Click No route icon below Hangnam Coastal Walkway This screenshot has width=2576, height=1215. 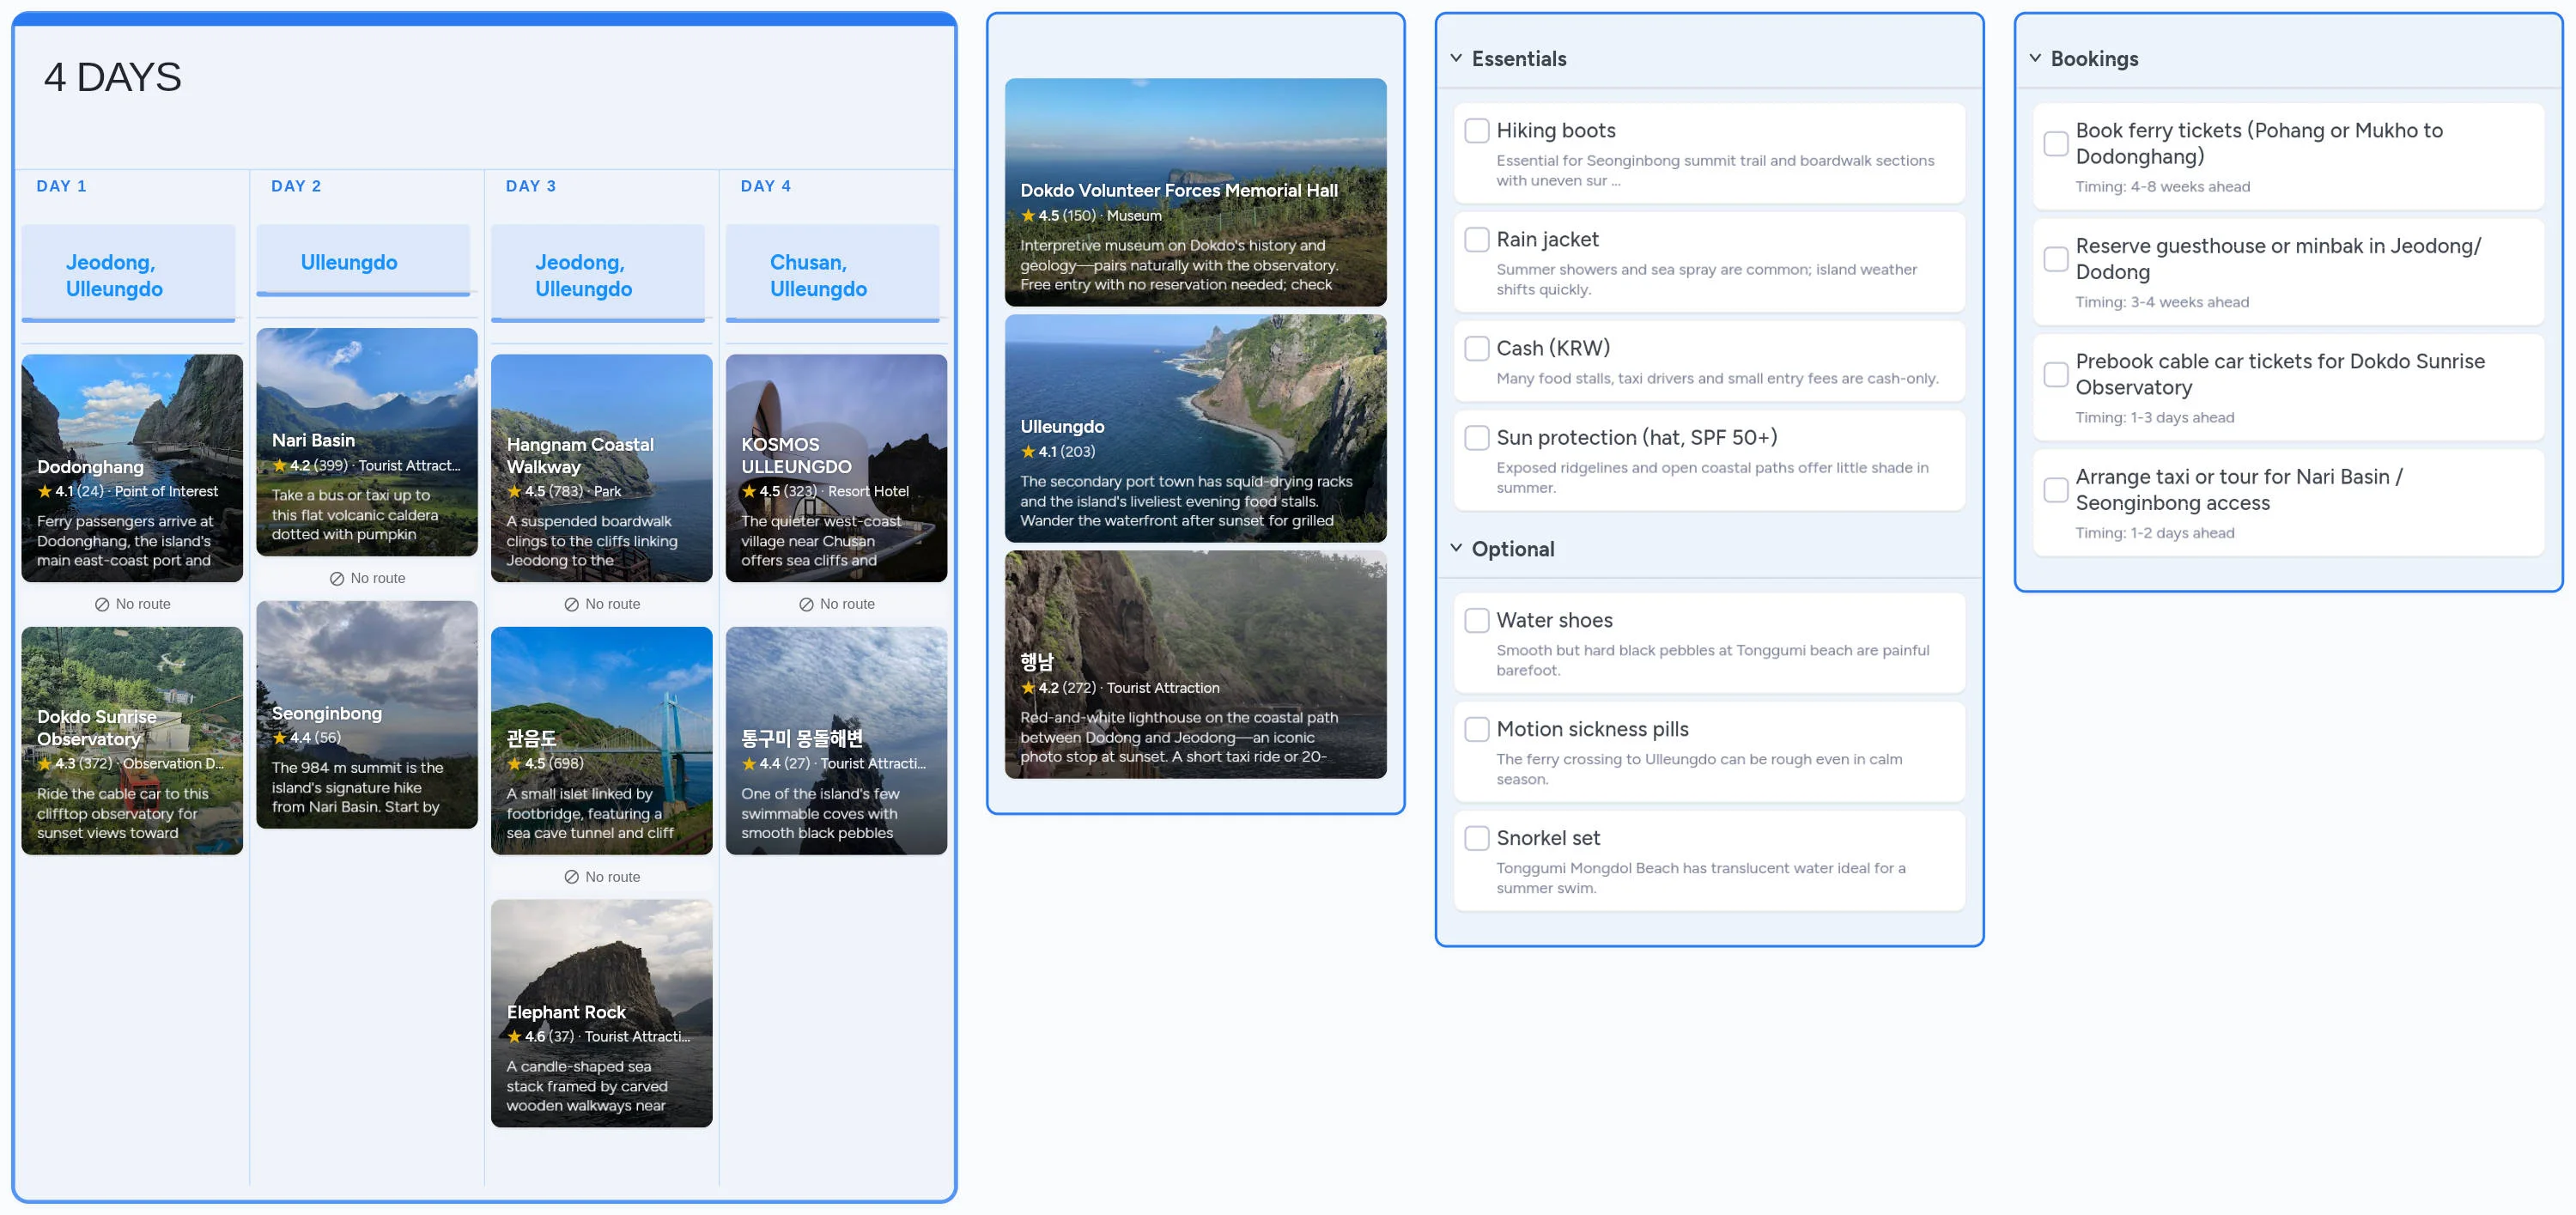[572, 605]
